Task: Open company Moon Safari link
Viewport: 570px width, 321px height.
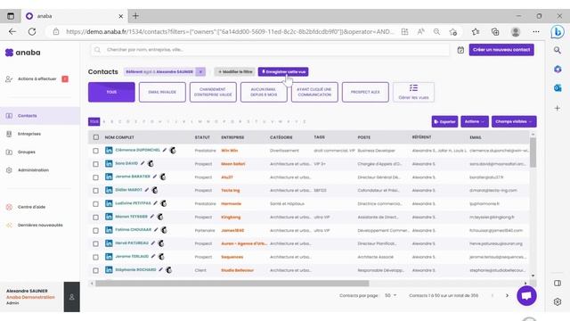Action: (x=233, y=164)
